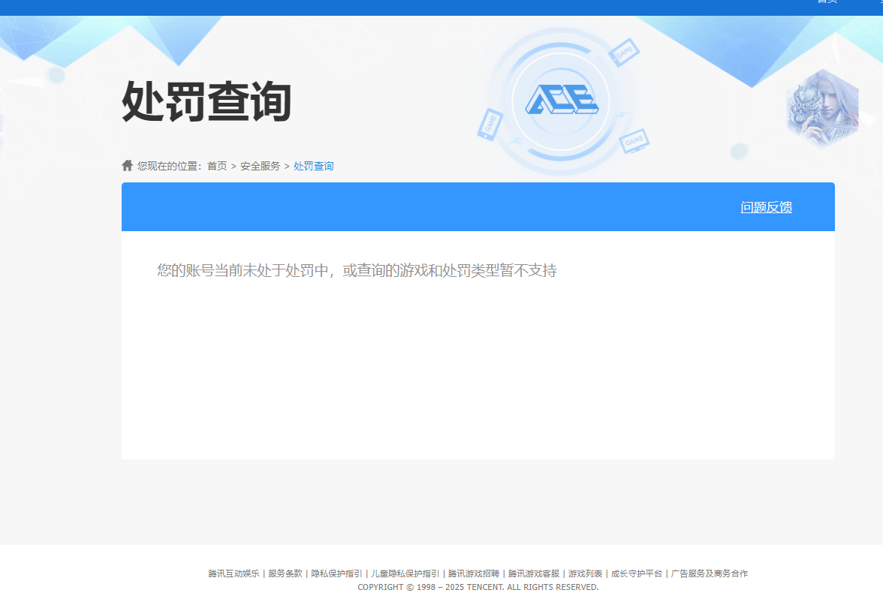
Task: Open 儿童隐私保护指引 in the footer
Action: 405,573
